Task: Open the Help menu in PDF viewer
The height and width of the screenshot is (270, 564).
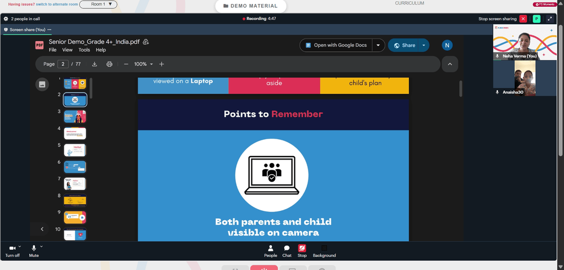Action: point(101,50)
